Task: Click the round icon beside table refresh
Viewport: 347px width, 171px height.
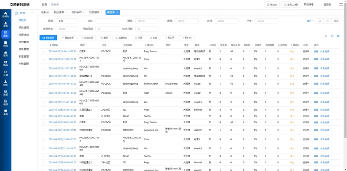Action: click(x=332, y=36)
